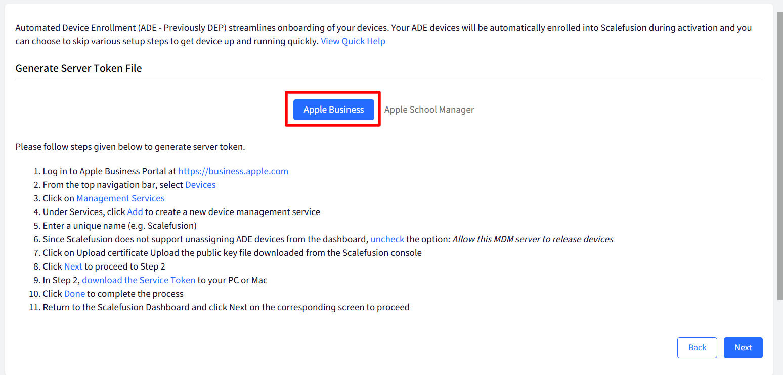Click step 11 Return to the Scalefusion Dashboard
The height and width of the screenshot is (375, 783).
[226, 307]
